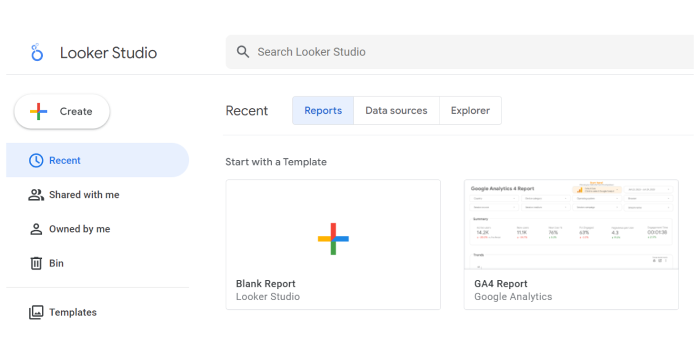The height and width of the screenshot is (350, 700).
Task: Click the search magnifier icon
Action: click(x=243, y=52)
